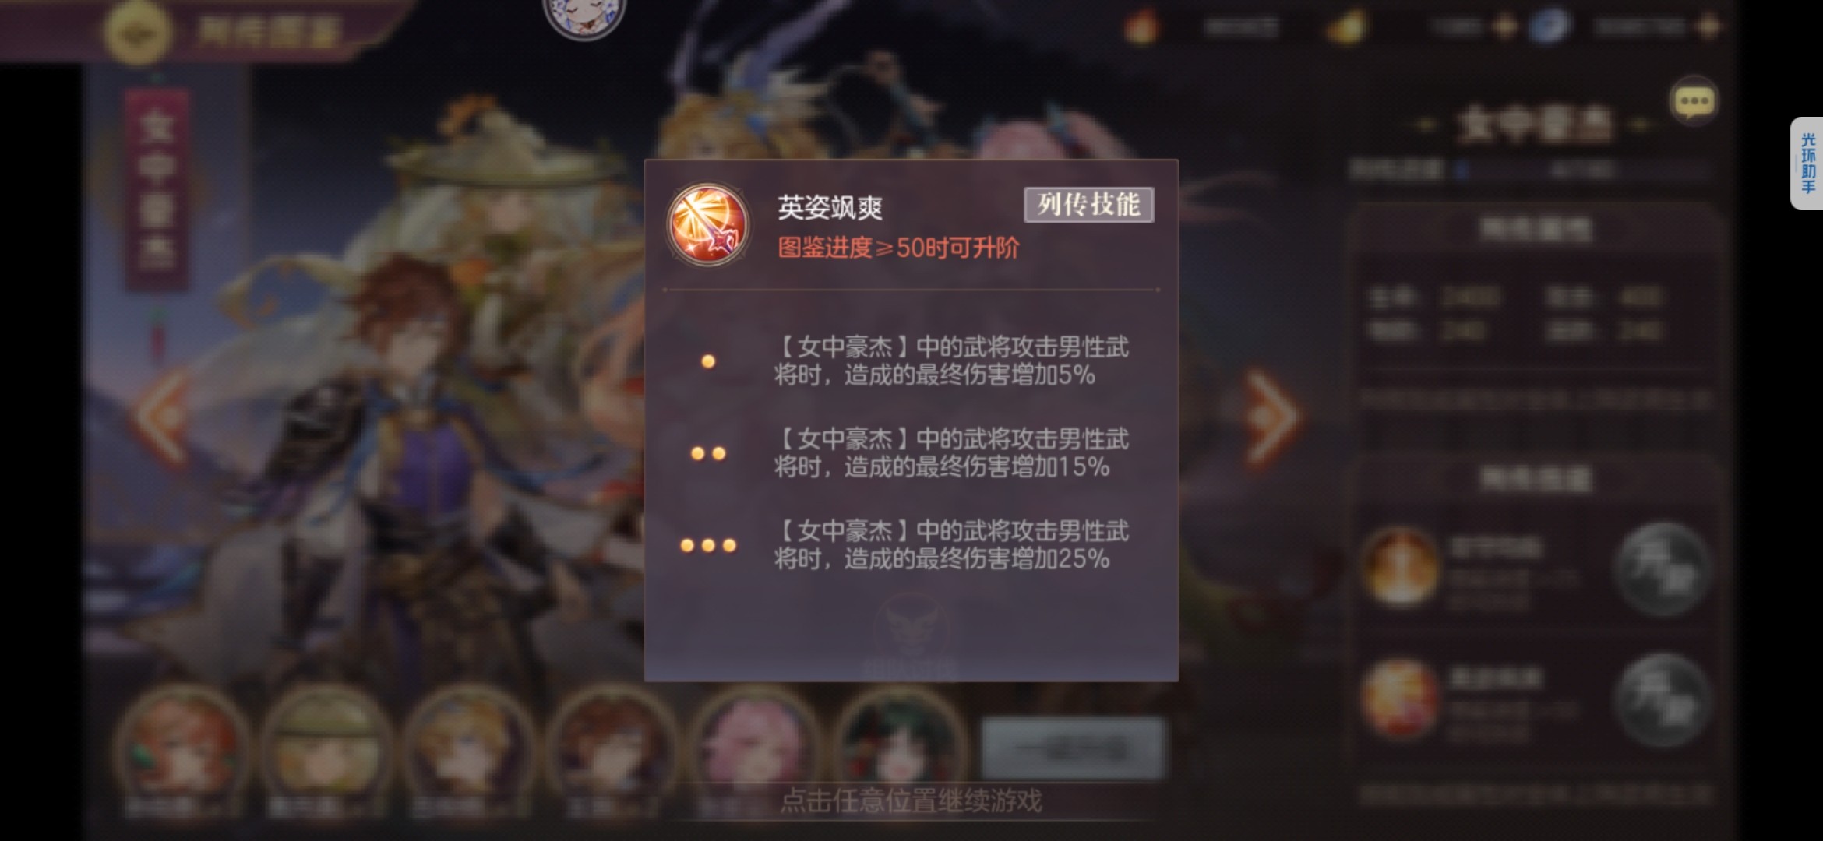Add blue gem currency with plus button
Viewport: 1823px width, 841px height.
(x=1709, y=27)
